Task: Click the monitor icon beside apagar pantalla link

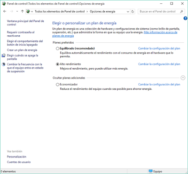Action: (4, 55)
